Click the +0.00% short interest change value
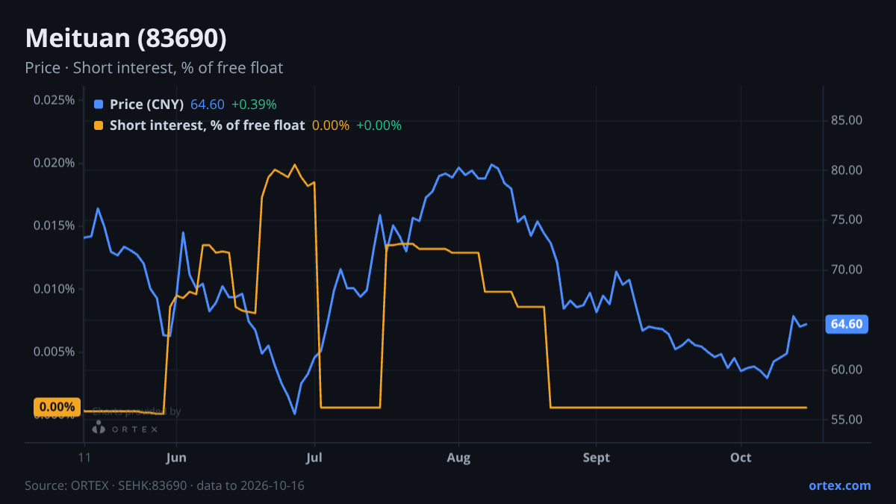 click(x=379, y=125)
